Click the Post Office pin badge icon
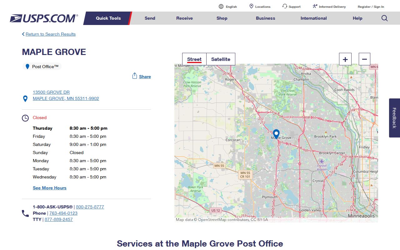 point(27,67)
